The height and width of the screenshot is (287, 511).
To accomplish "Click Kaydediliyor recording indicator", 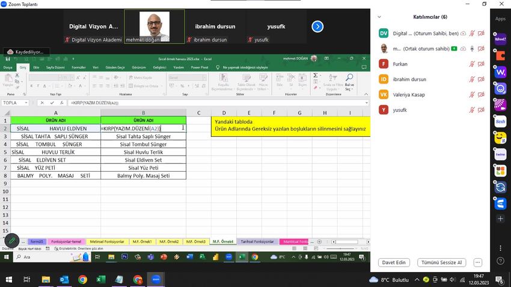I will (x=26, y=52).
